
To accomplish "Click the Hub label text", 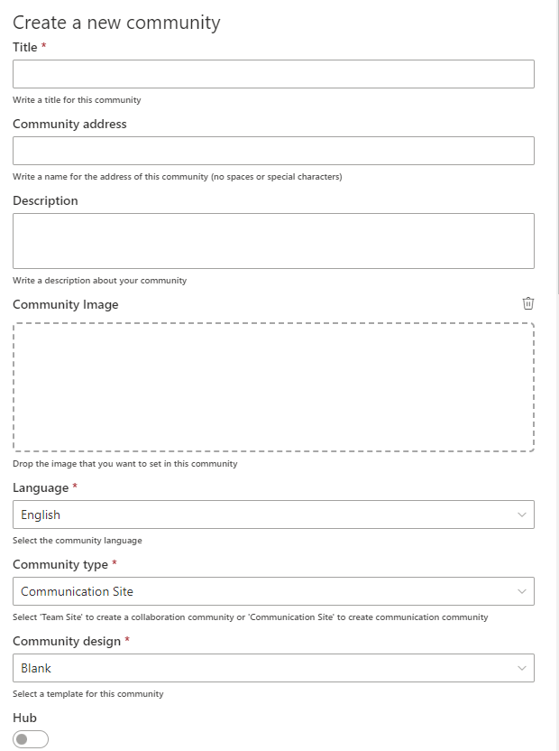I will coord(25,718).
